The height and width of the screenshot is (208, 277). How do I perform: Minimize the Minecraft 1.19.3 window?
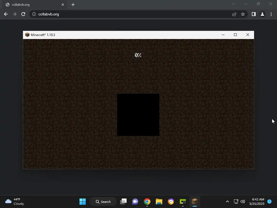(x=223, y=35)
